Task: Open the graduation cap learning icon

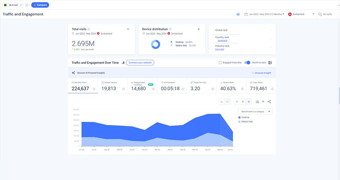Action: [x=238, y=14]
